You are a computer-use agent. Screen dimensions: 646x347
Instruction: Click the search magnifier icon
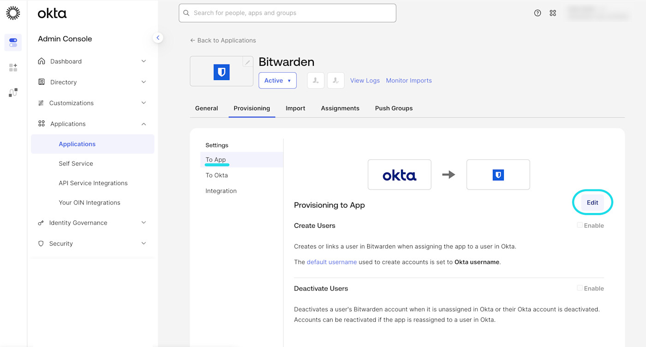tap(186, 13)
